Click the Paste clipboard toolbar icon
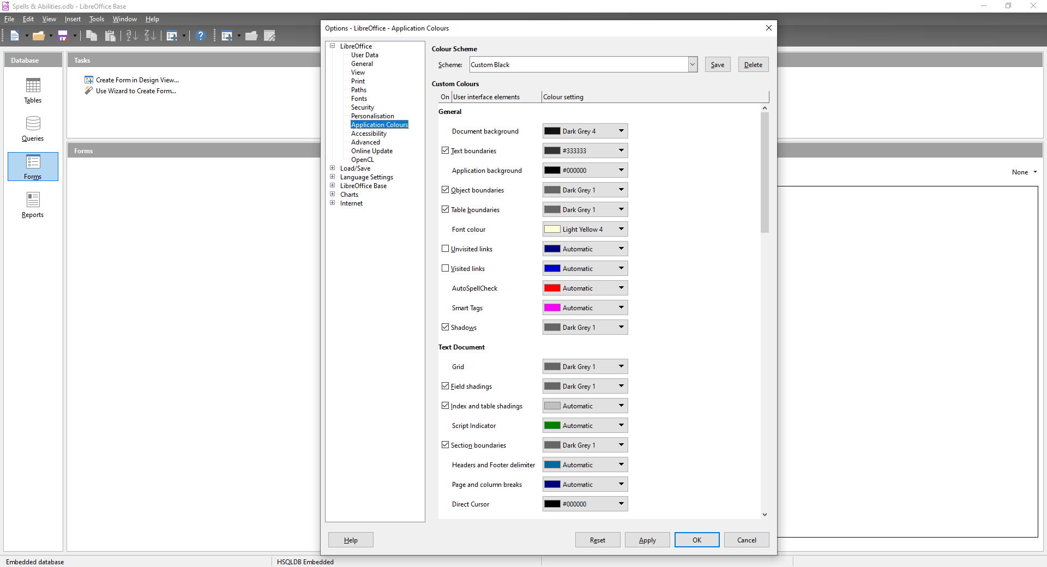 [x=110, y=36]
